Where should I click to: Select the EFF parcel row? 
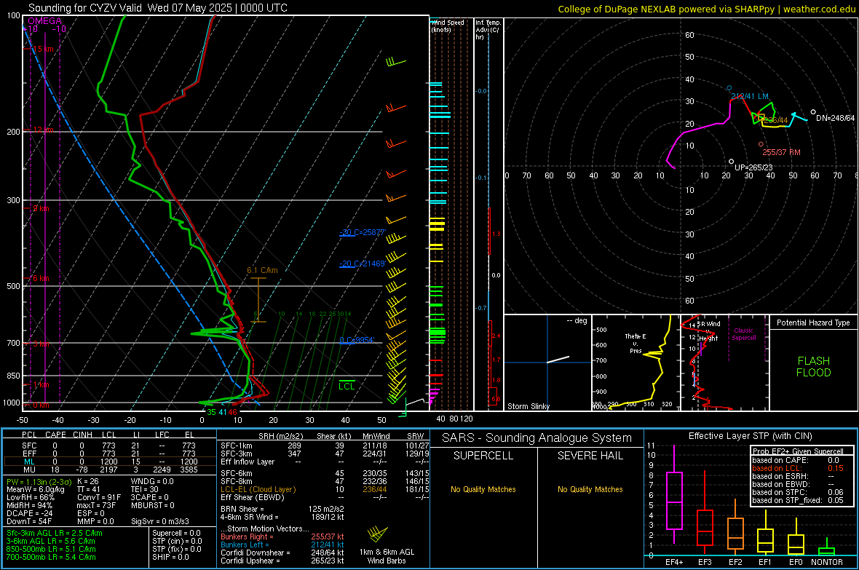coord(110,454)
